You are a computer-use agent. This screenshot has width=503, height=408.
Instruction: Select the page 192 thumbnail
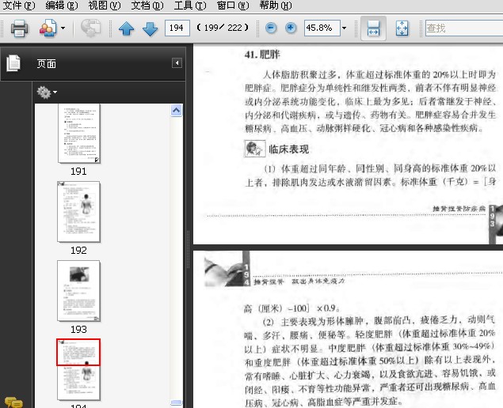pos(78,211)
